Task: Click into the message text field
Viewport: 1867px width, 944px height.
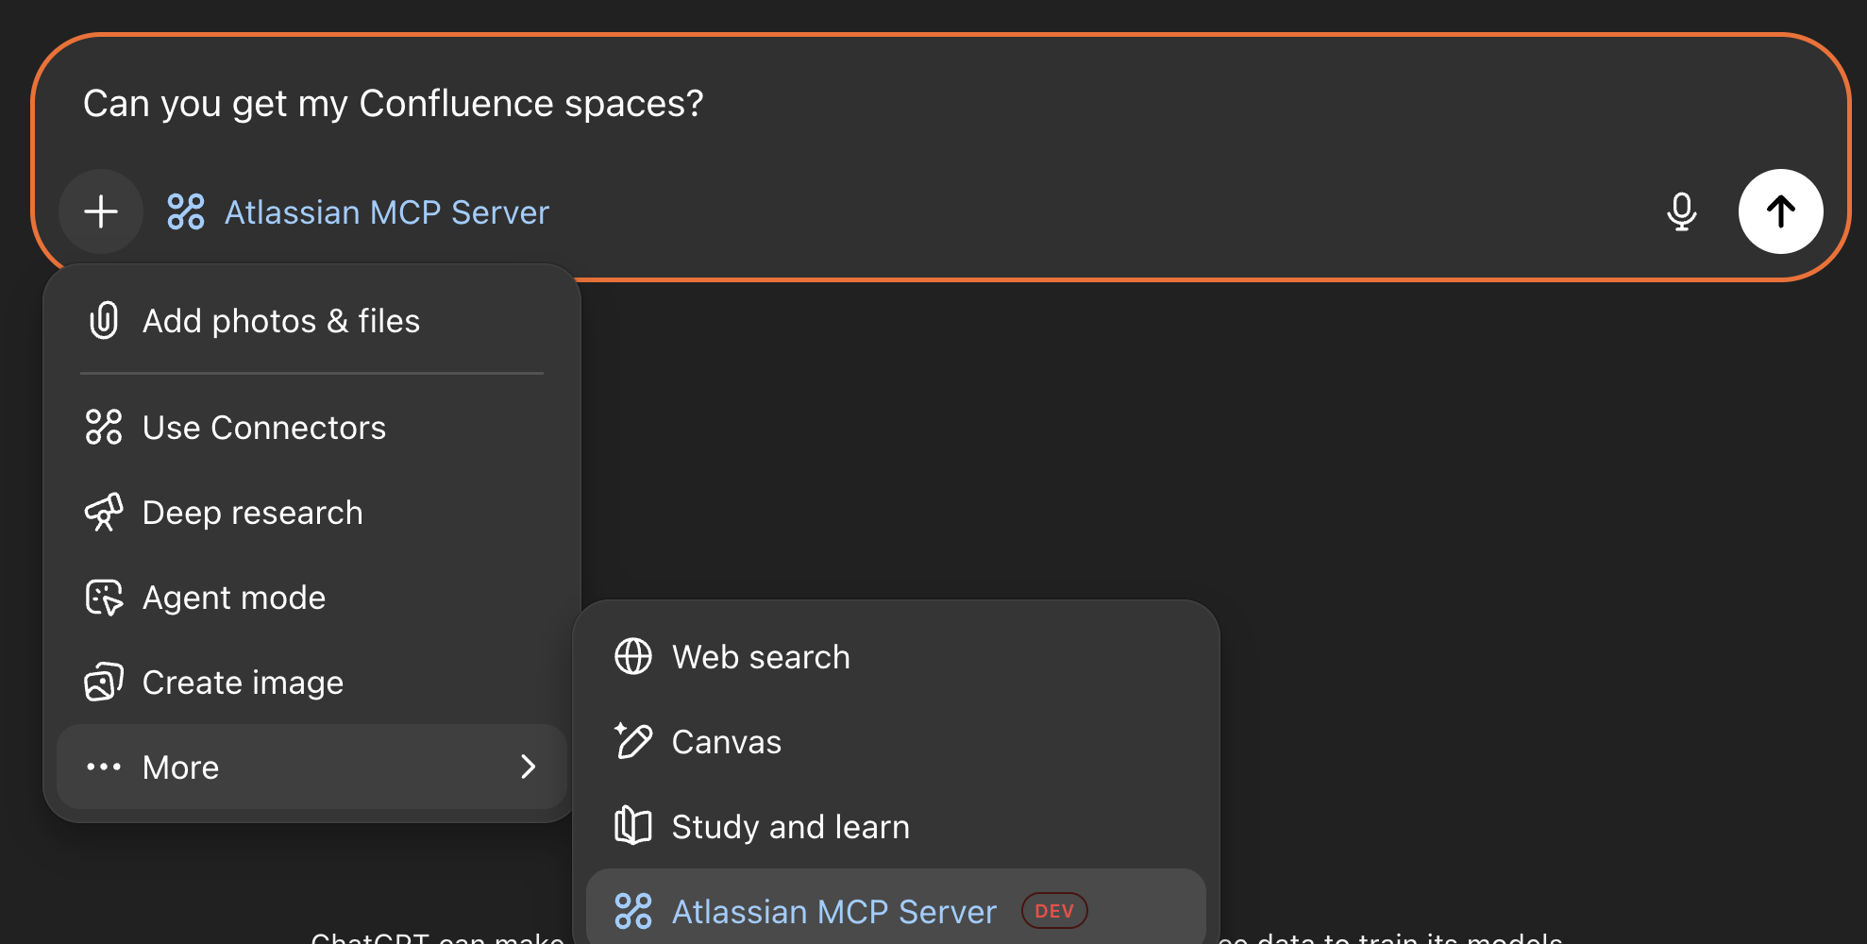Action: (x=849, y=104)
